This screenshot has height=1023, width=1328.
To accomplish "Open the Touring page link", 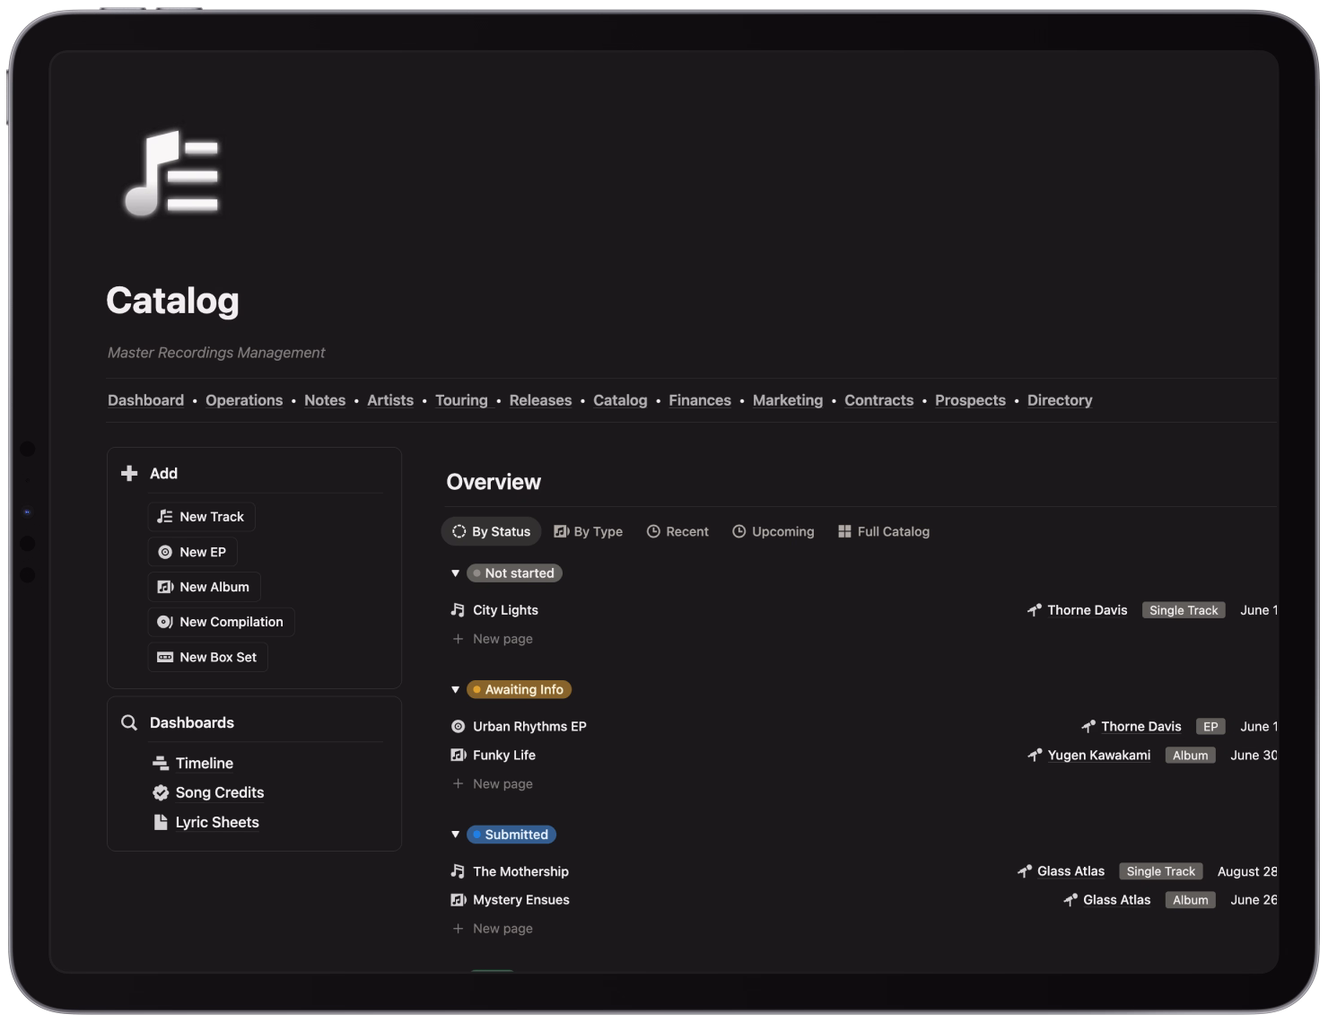I will (461, 400).
